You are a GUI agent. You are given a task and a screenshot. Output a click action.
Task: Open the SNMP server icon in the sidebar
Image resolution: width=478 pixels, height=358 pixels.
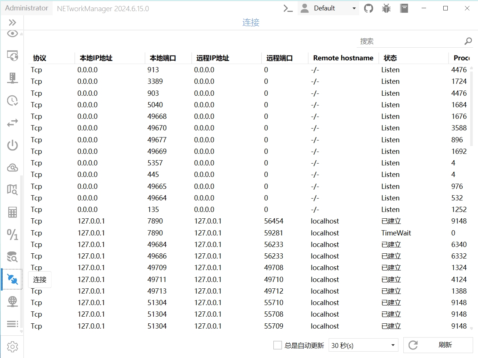[x=12, y=78]
